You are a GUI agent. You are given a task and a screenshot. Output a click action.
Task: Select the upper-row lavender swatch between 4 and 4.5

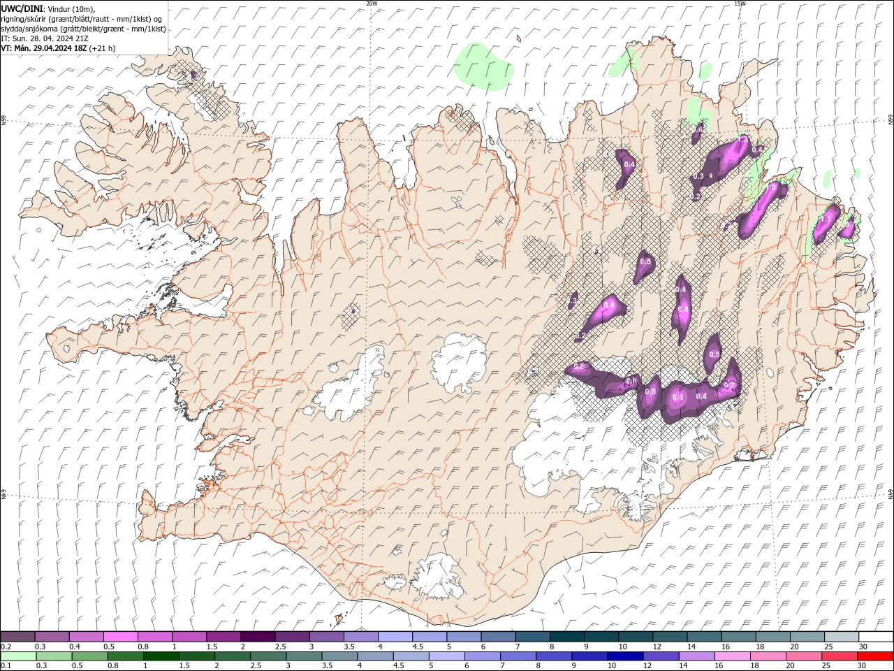(395, 637)
